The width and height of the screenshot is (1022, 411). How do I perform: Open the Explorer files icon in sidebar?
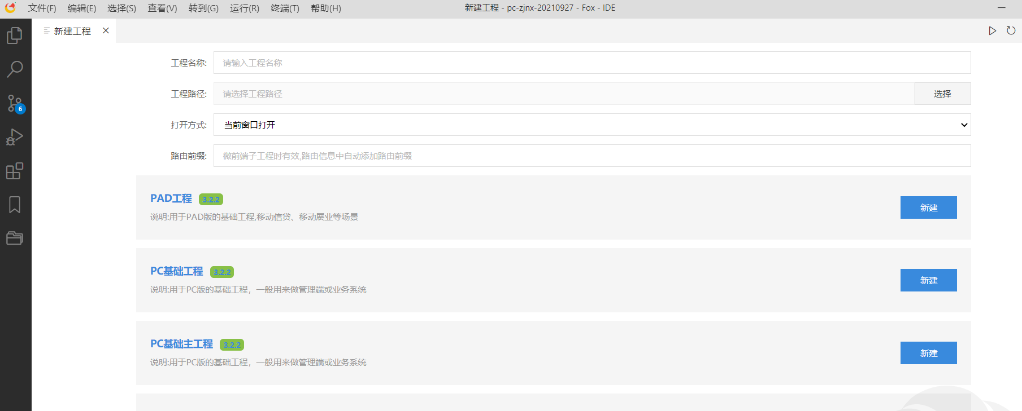pos(15,36)
